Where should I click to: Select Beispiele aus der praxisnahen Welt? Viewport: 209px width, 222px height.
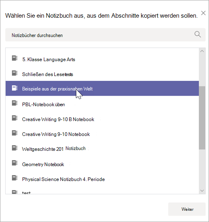[102, 88]
